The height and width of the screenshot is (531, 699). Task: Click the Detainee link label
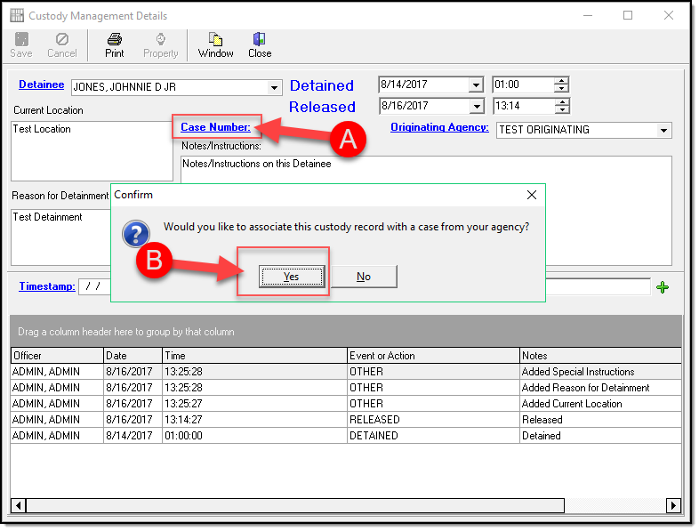pos(41,85)
